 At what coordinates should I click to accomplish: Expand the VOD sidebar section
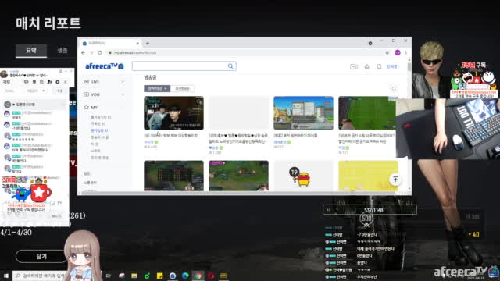coord(104,94)
